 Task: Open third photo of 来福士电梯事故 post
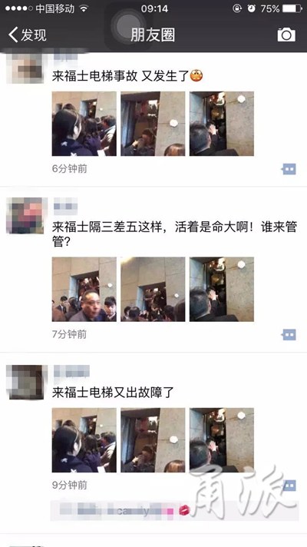tap(222, 124)
